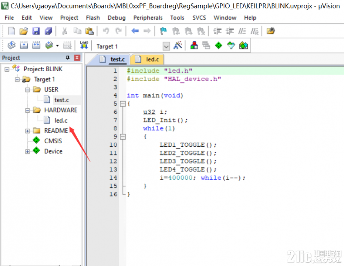Select the Device item in the tree

(53, 151)
